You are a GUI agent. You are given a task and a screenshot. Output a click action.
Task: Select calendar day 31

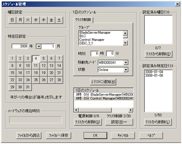coord(28,87)
